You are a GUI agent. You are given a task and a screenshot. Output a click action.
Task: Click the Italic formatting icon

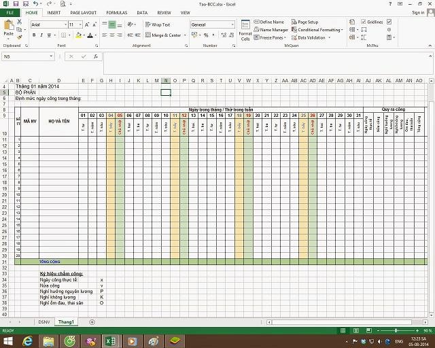coord(41,35)
